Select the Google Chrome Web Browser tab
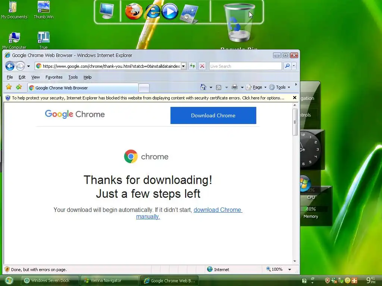The height and width of the screenshot is (286, 382). coord(83,88)
